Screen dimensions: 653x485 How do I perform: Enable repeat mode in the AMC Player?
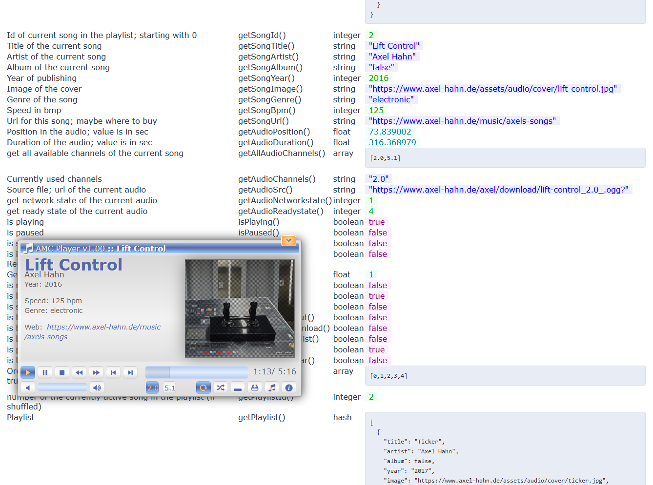coord(203,388)
